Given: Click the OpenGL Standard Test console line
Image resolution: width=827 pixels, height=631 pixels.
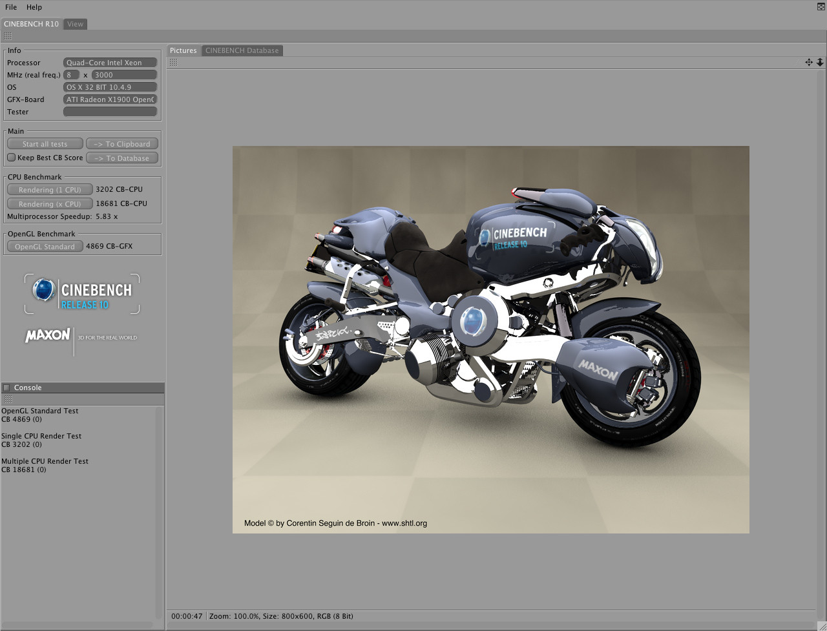Looking at the screenshot, I should point(40,411).
